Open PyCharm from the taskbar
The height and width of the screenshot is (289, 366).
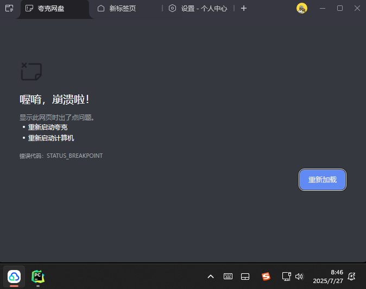tap(38, 277)
